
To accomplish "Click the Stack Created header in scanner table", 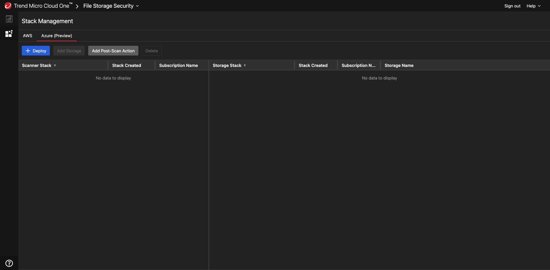I will click(127, 65).
